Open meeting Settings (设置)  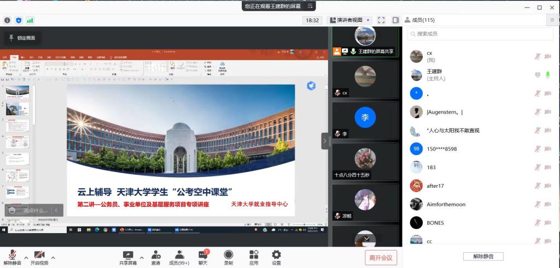(x=276, y=257)
